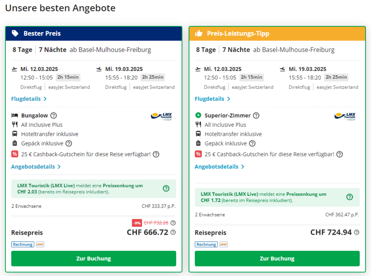The width and height of the screenshot is (371, 276).
Task: Click Zur Buchung for CHF 724.94 offer
Action: (277, 259)
